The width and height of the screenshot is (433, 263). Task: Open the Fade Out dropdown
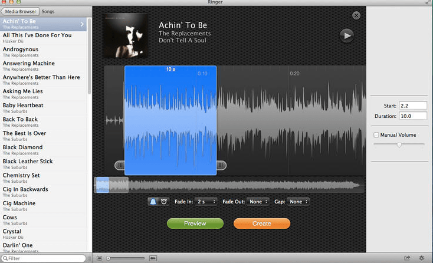[x=258, y=202]
